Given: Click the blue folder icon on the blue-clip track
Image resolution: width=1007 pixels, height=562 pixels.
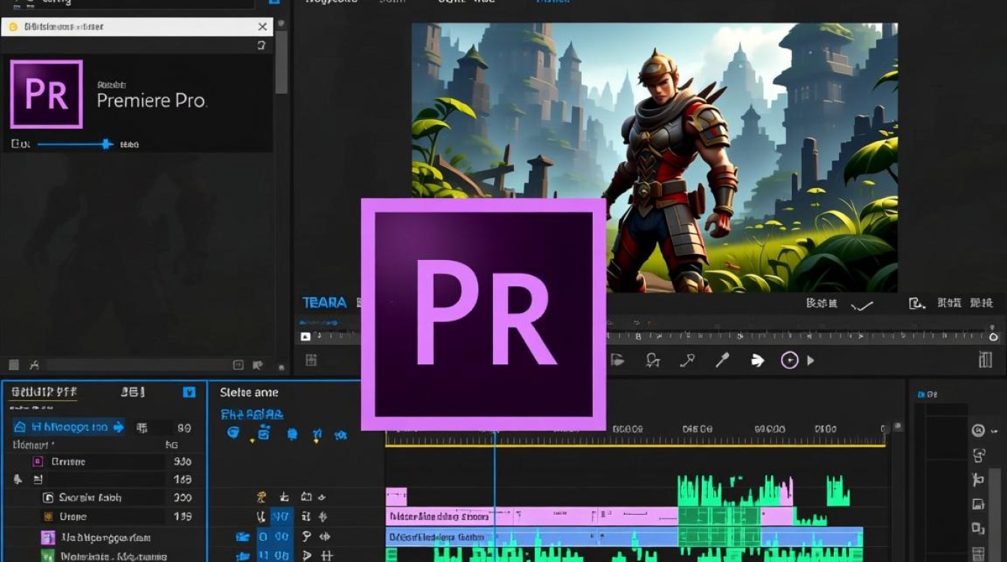Looking at the screenshot, I should click(242, 537).
